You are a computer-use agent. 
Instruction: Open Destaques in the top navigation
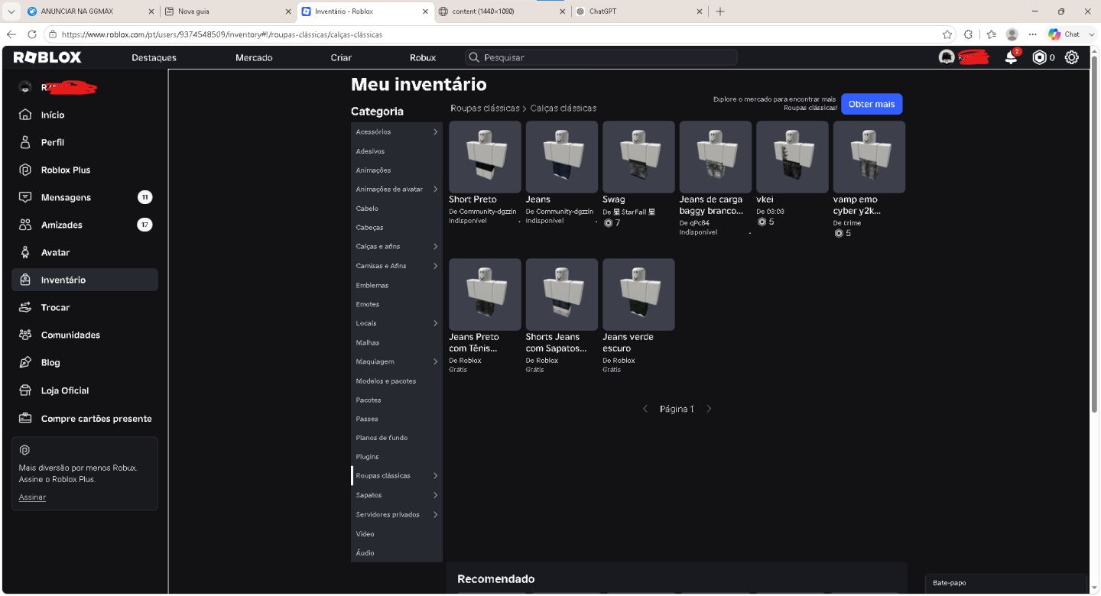154,57
